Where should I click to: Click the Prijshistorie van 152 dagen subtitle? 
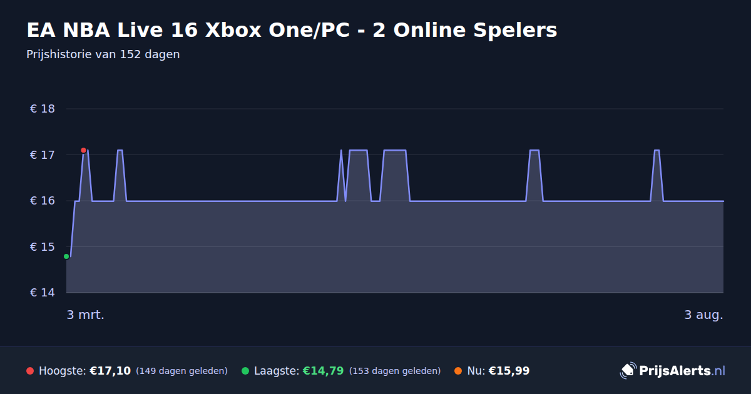tap(103, 54)
